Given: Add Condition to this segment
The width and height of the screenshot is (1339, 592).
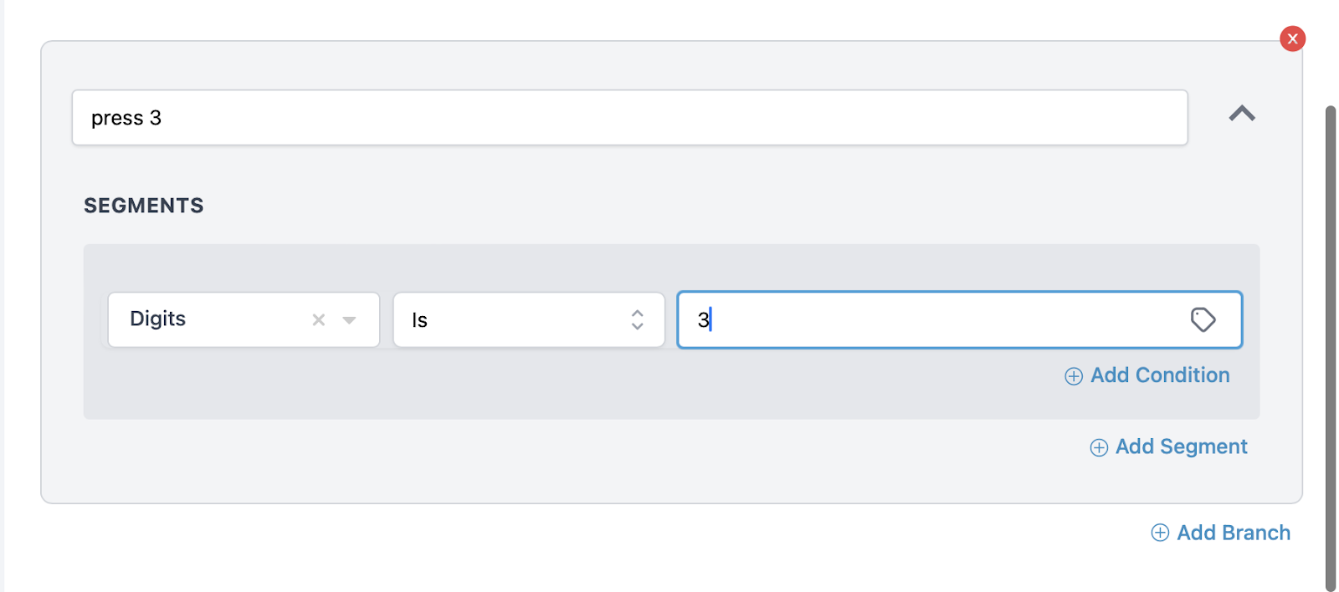Looking at the screenshot, I should coord(1147,375).
